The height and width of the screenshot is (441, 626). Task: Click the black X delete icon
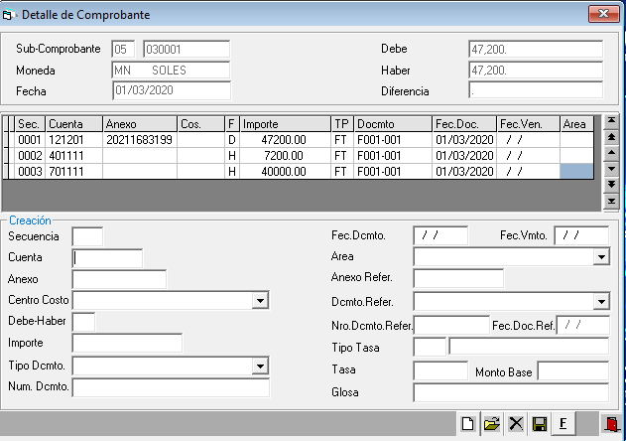coord(515,424)
